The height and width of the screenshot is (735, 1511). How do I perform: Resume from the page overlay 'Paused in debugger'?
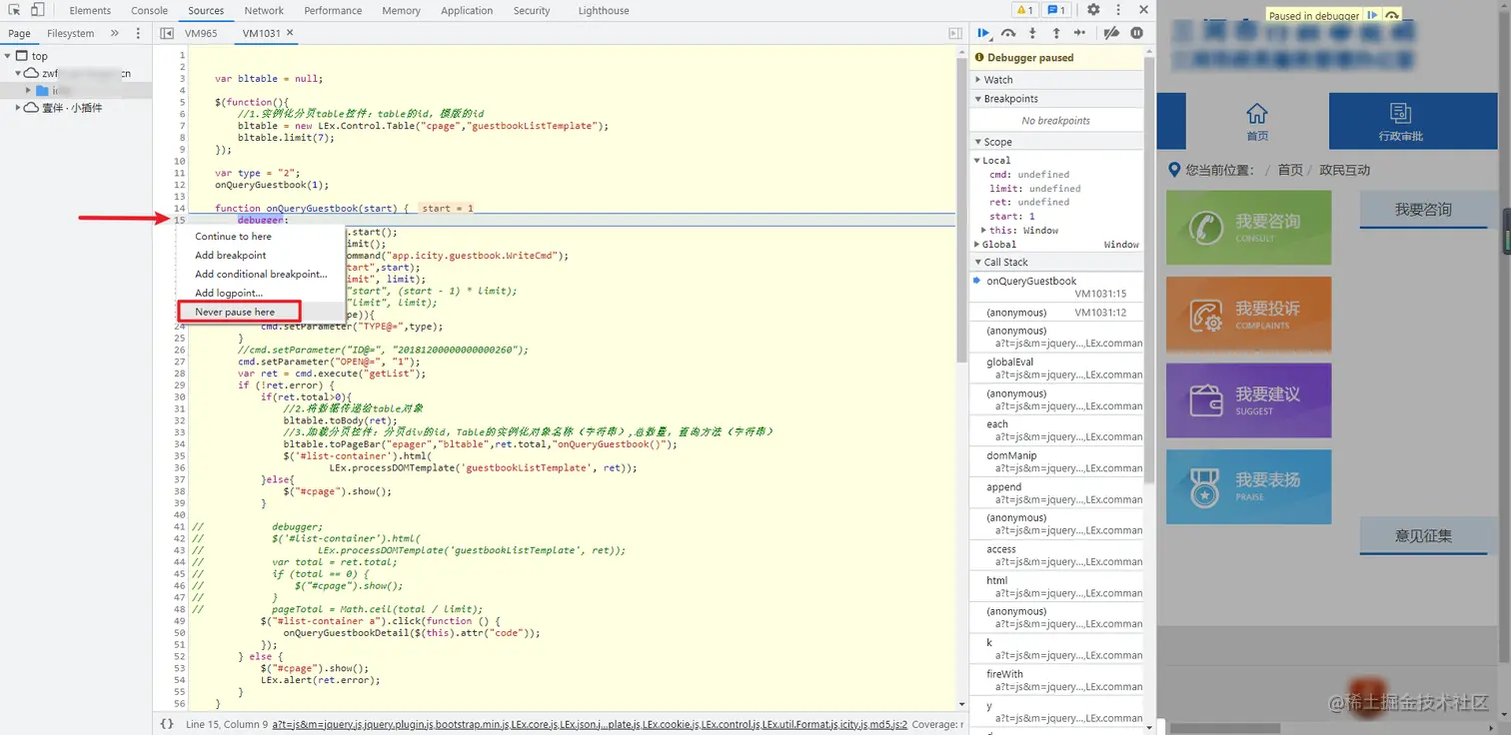coord(1373,15)
